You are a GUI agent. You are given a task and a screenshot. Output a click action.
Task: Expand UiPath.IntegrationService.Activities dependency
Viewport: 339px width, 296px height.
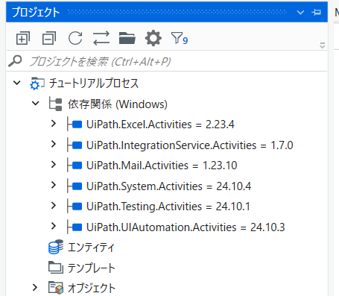click(x=54, y=144)
